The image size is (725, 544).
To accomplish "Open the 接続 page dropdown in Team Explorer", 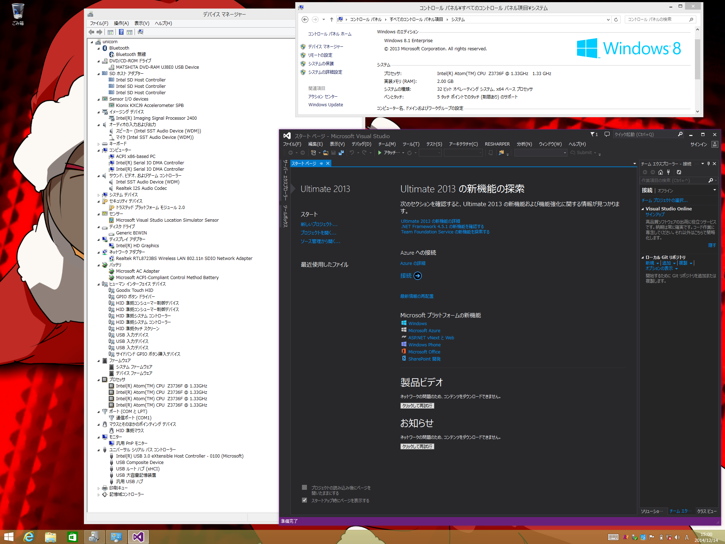I will 714,190.
